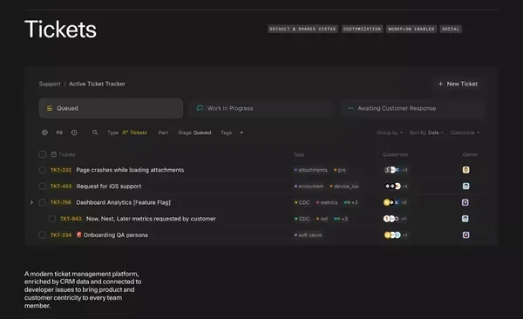Viewport: 523px width, 319px height.
Task: Click the self-serve tag
Action: pos(308,235)
